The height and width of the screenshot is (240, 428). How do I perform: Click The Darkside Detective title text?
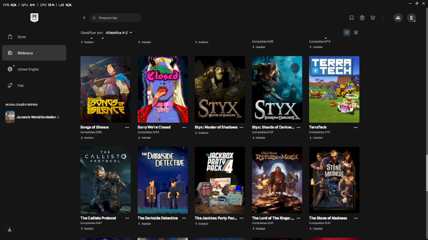(x=158, y=218)
